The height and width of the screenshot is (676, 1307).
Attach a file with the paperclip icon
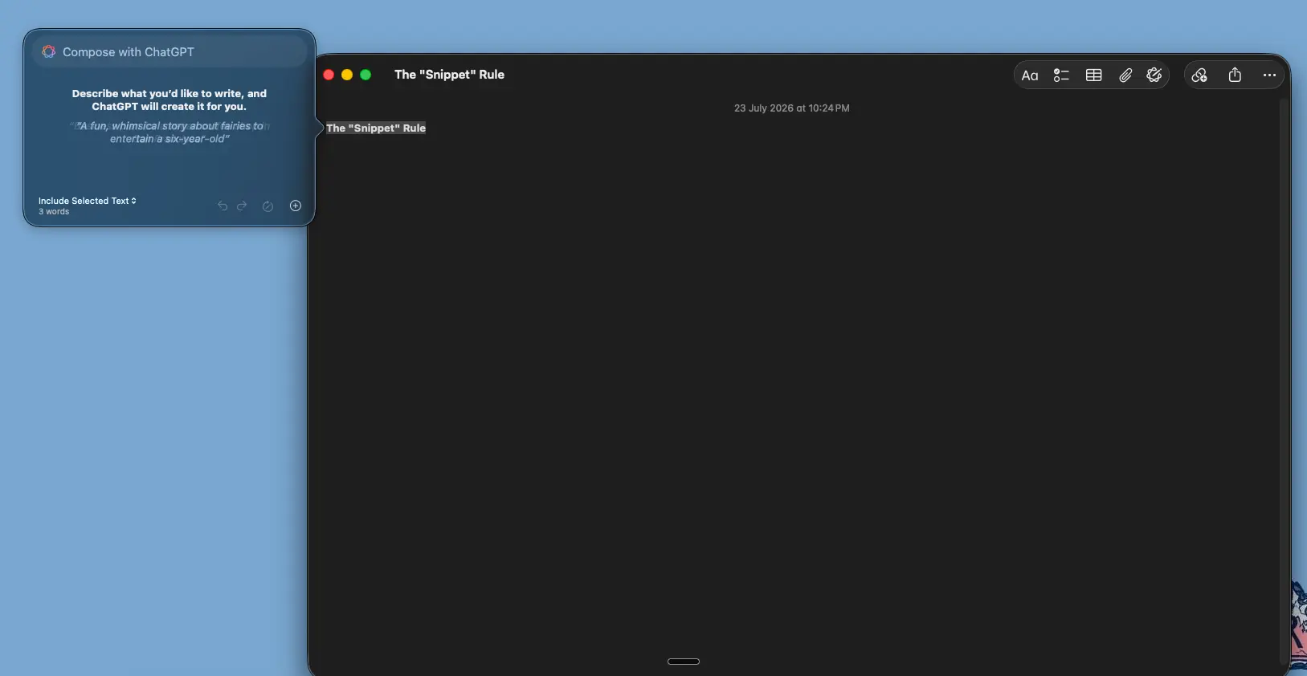tap(1125, 75)
